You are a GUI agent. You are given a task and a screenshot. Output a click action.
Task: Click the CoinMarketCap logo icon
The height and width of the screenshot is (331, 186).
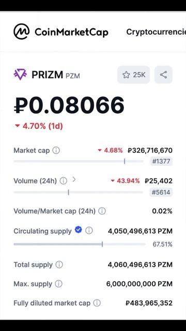point(22,32)
